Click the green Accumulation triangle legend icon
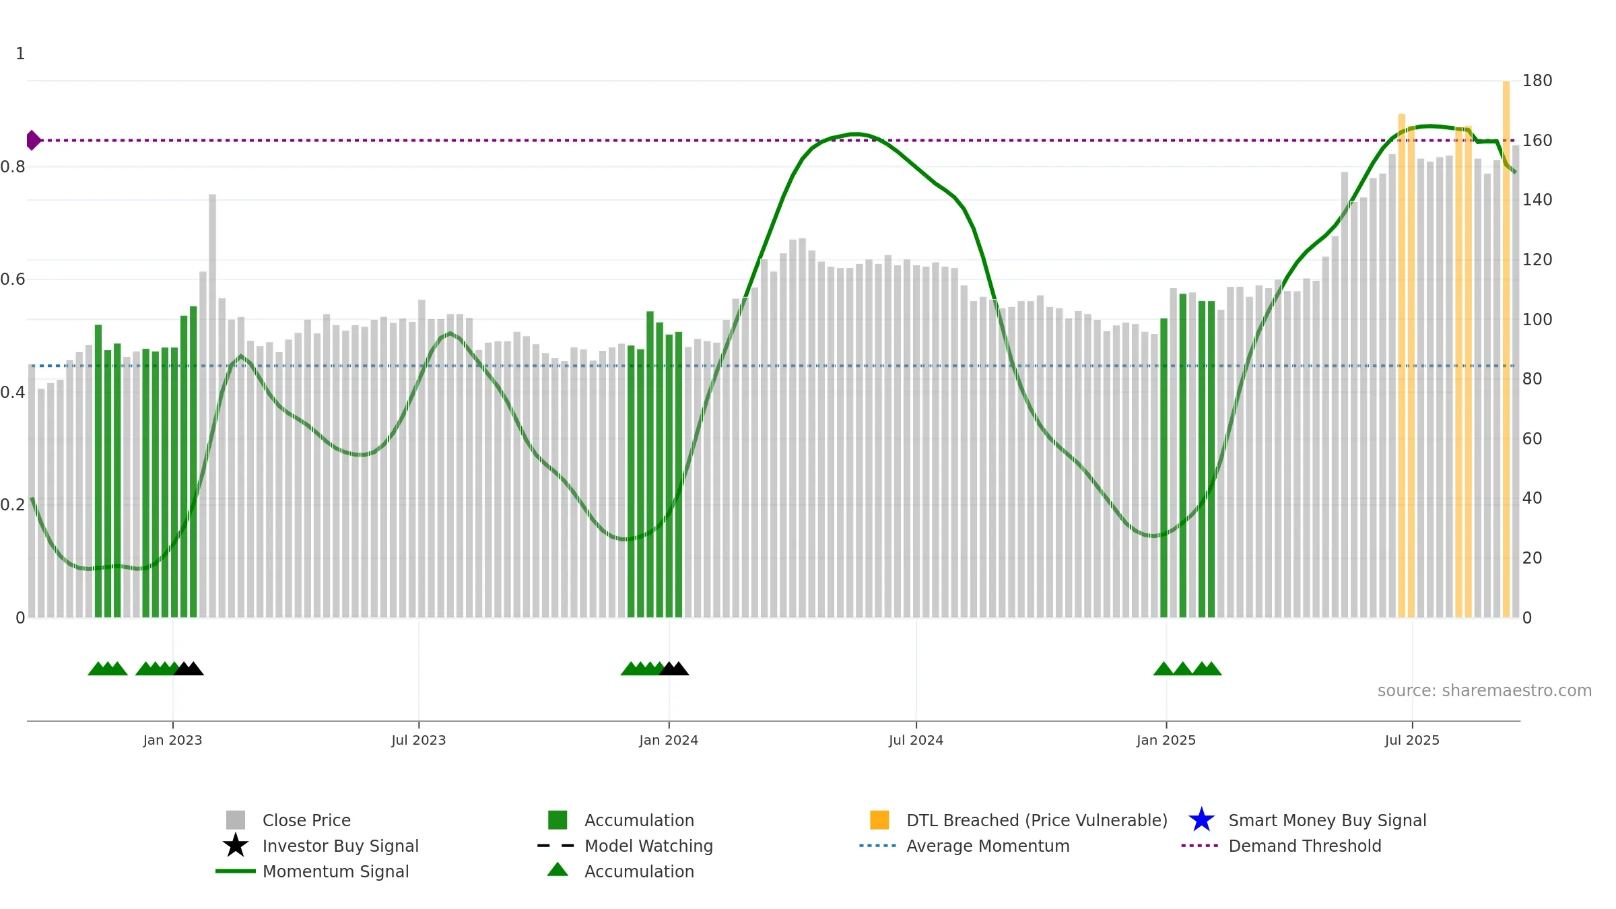The height and width of the screenshot is (909, 1616). pos(558,870)
